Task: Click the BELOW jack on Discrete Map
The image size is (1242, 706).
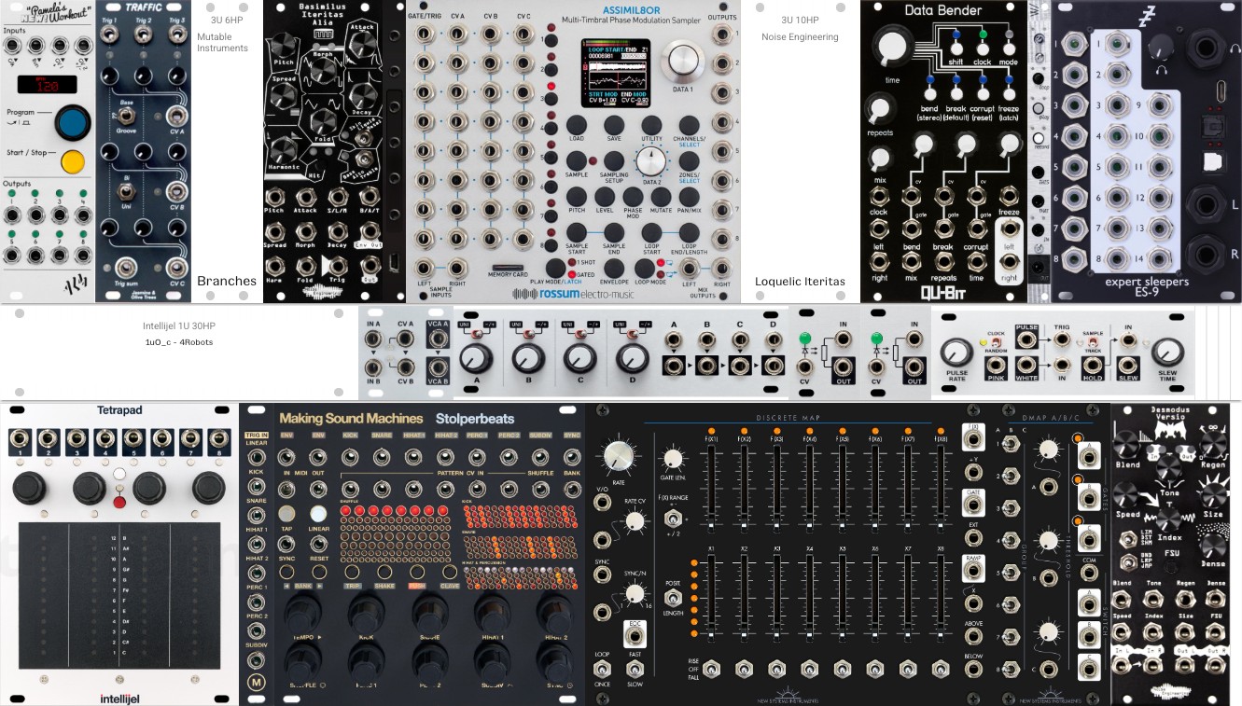Action: [x=974, y=671]
